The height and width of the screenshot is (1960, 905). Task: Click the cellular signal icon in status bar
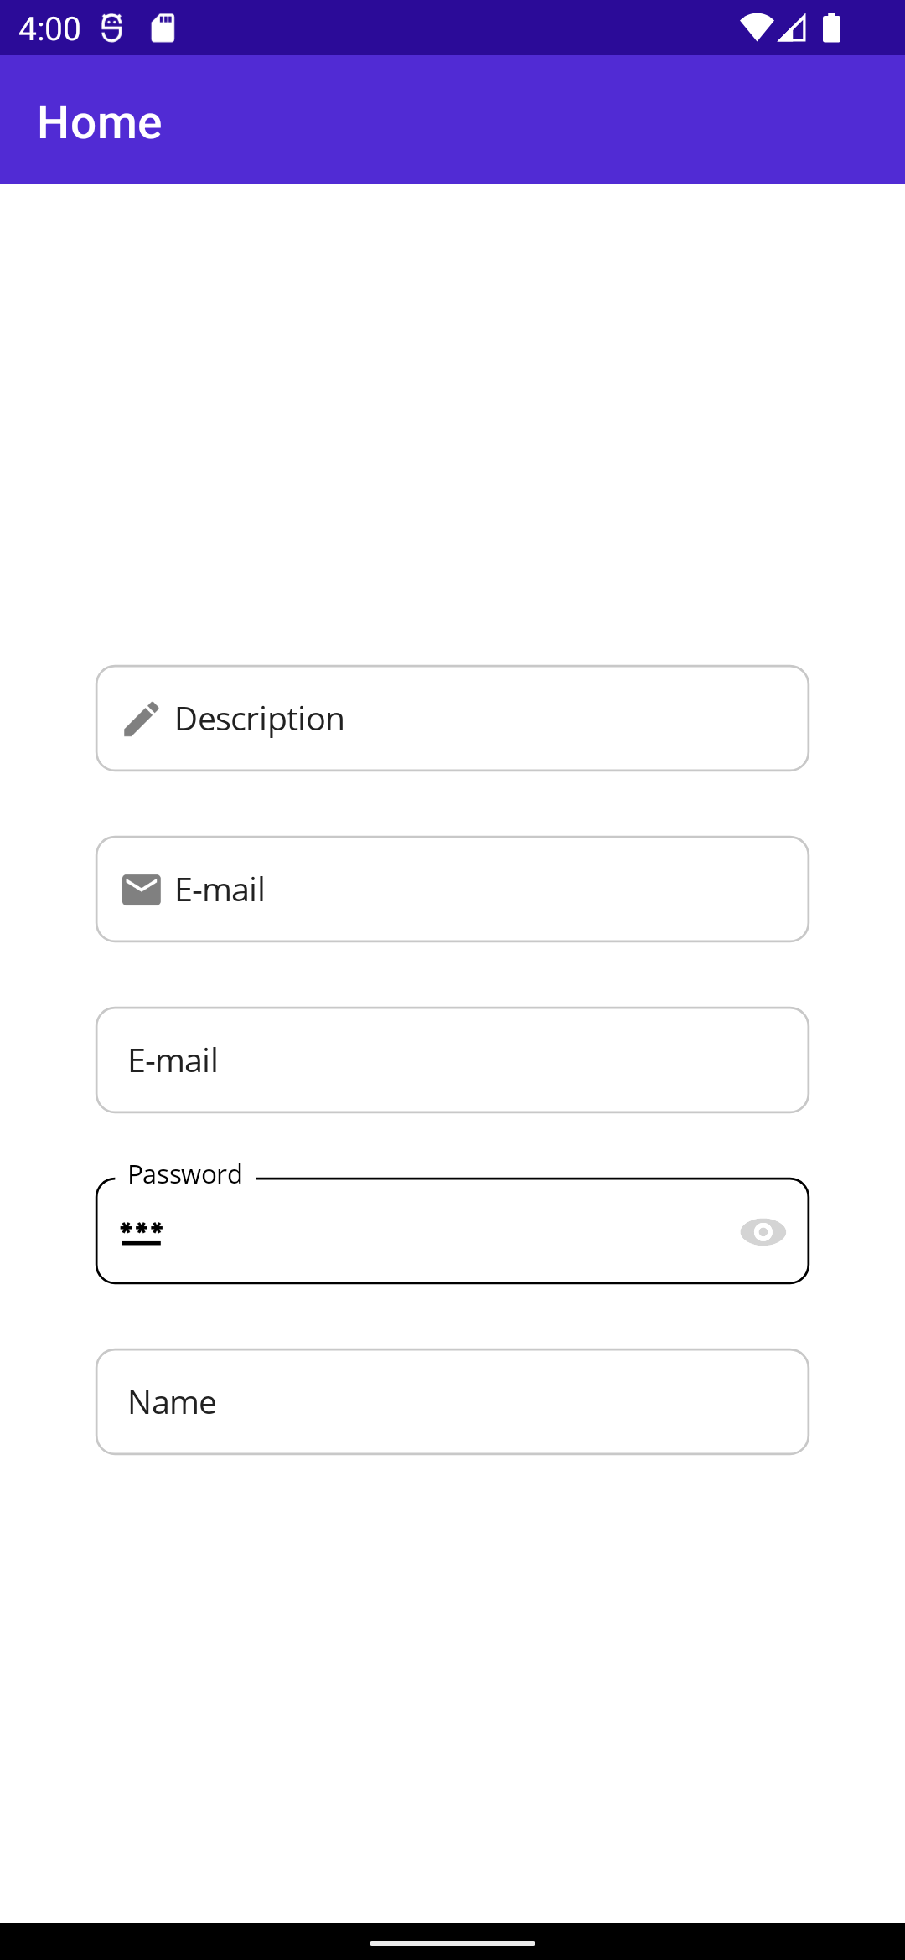click(x=791, y=28)
